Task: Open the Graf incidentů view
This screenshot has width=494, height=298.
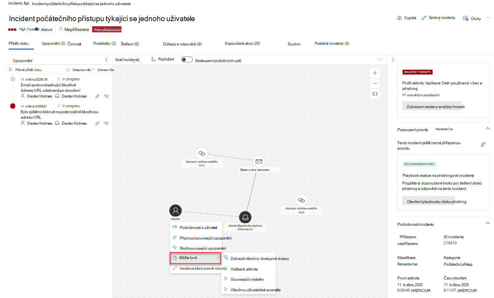Action: pyautogui.click(x=127, y=60)
